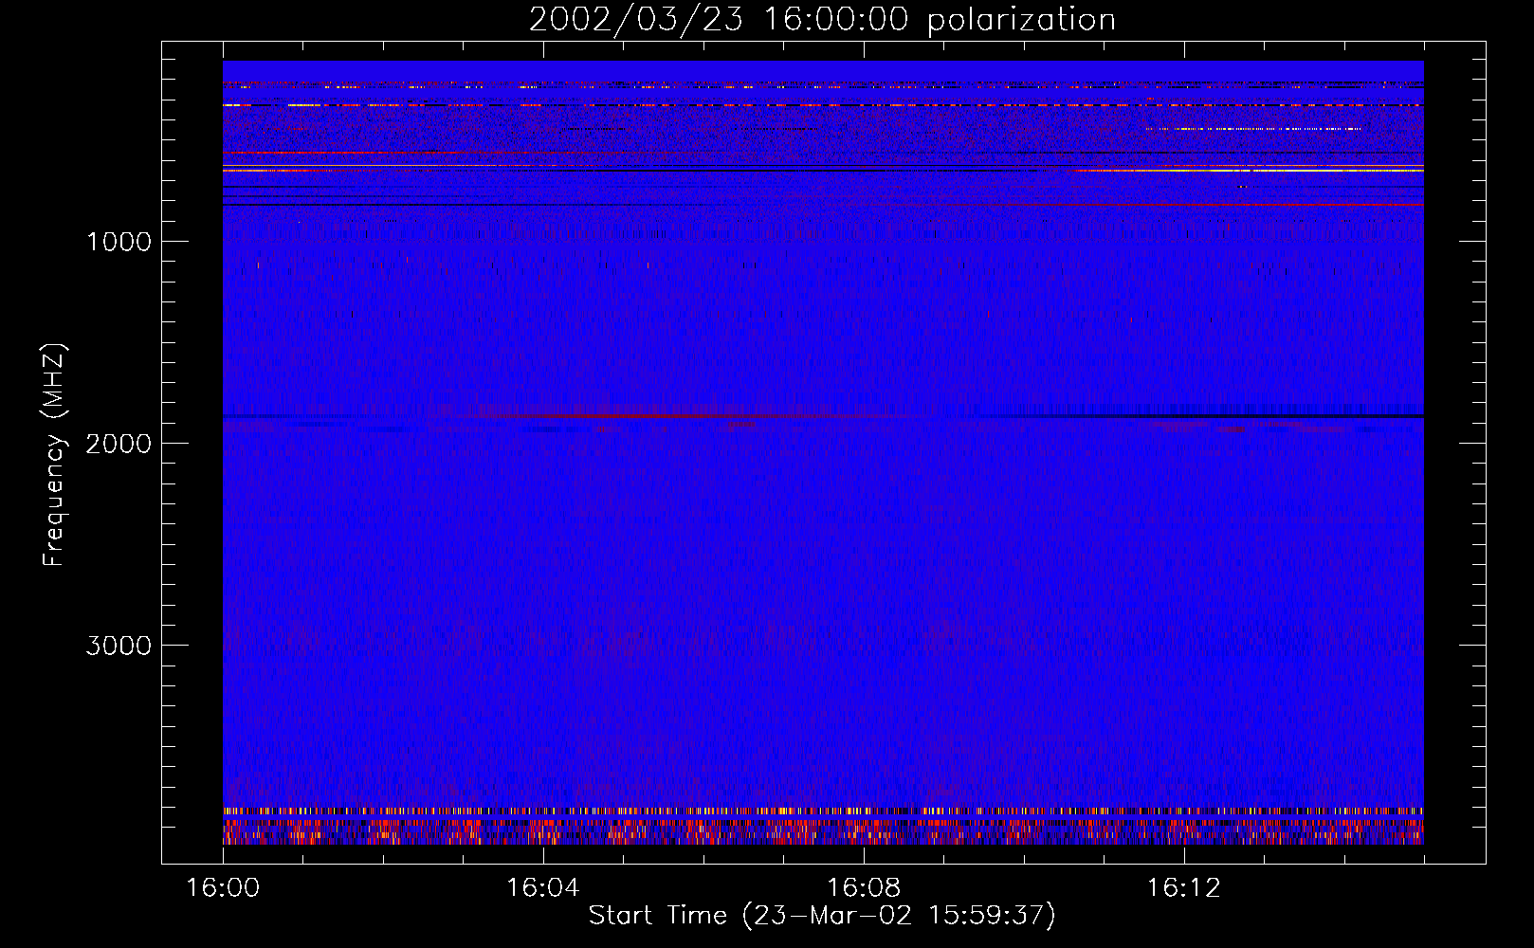Click the 2000 frequency tick label
This screenshot has width=1534, height=948.
click(x=119, y=444)
